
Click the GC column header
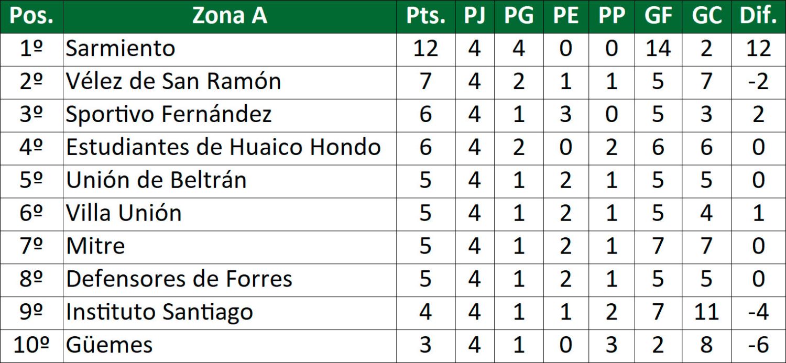(x=706, y=16)
